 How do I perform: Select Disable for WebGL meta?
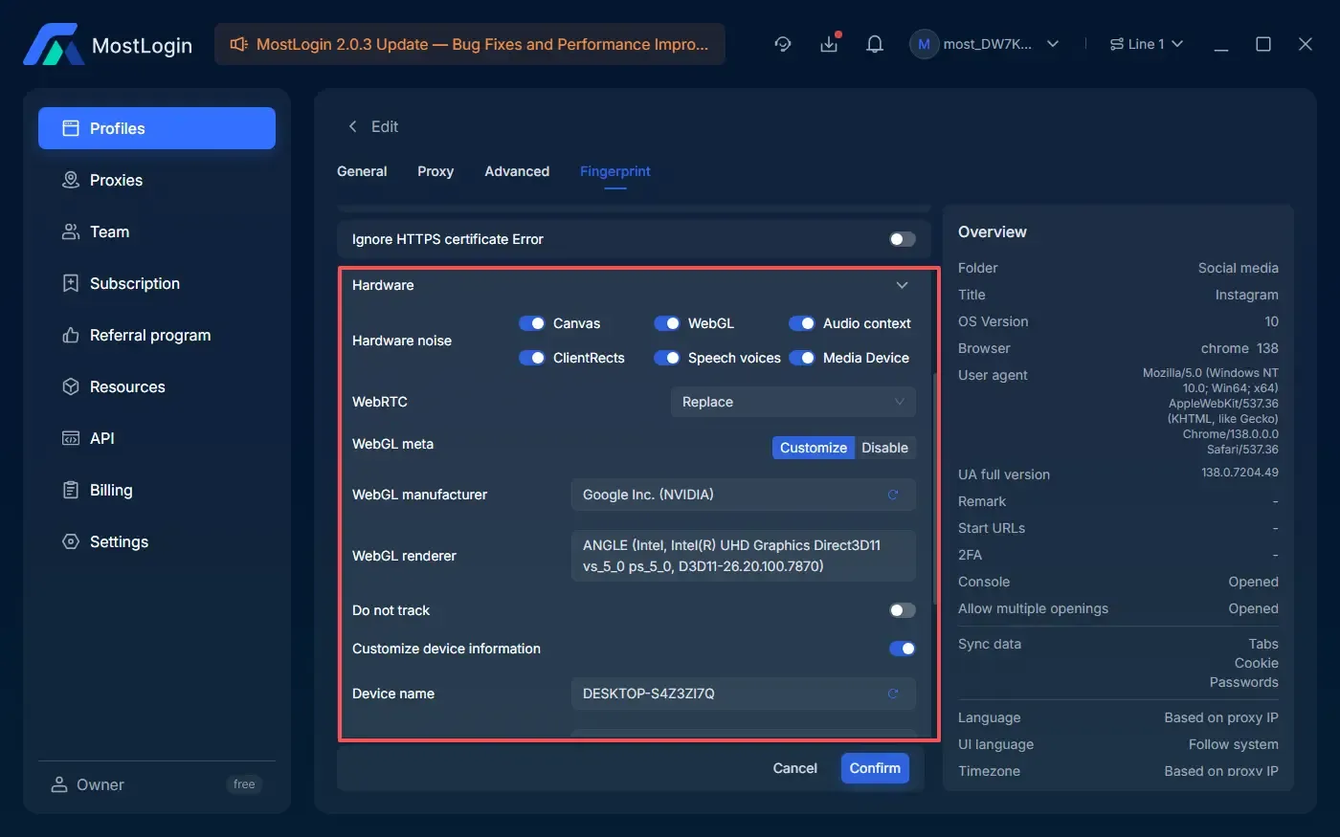point(884,448)
